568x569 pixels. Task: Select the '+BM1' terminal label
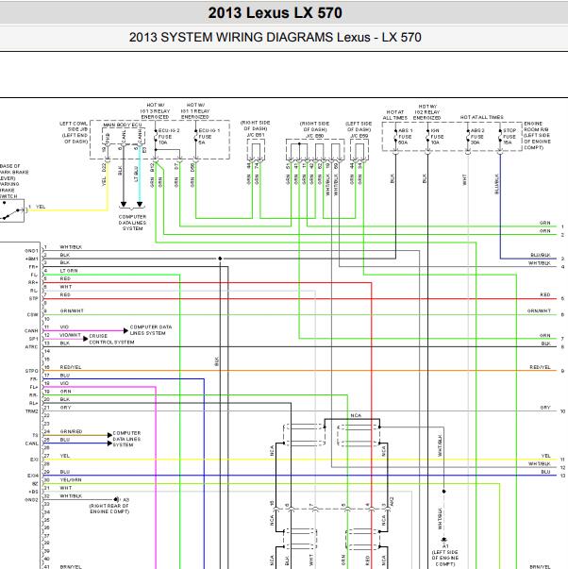(31, 259)
